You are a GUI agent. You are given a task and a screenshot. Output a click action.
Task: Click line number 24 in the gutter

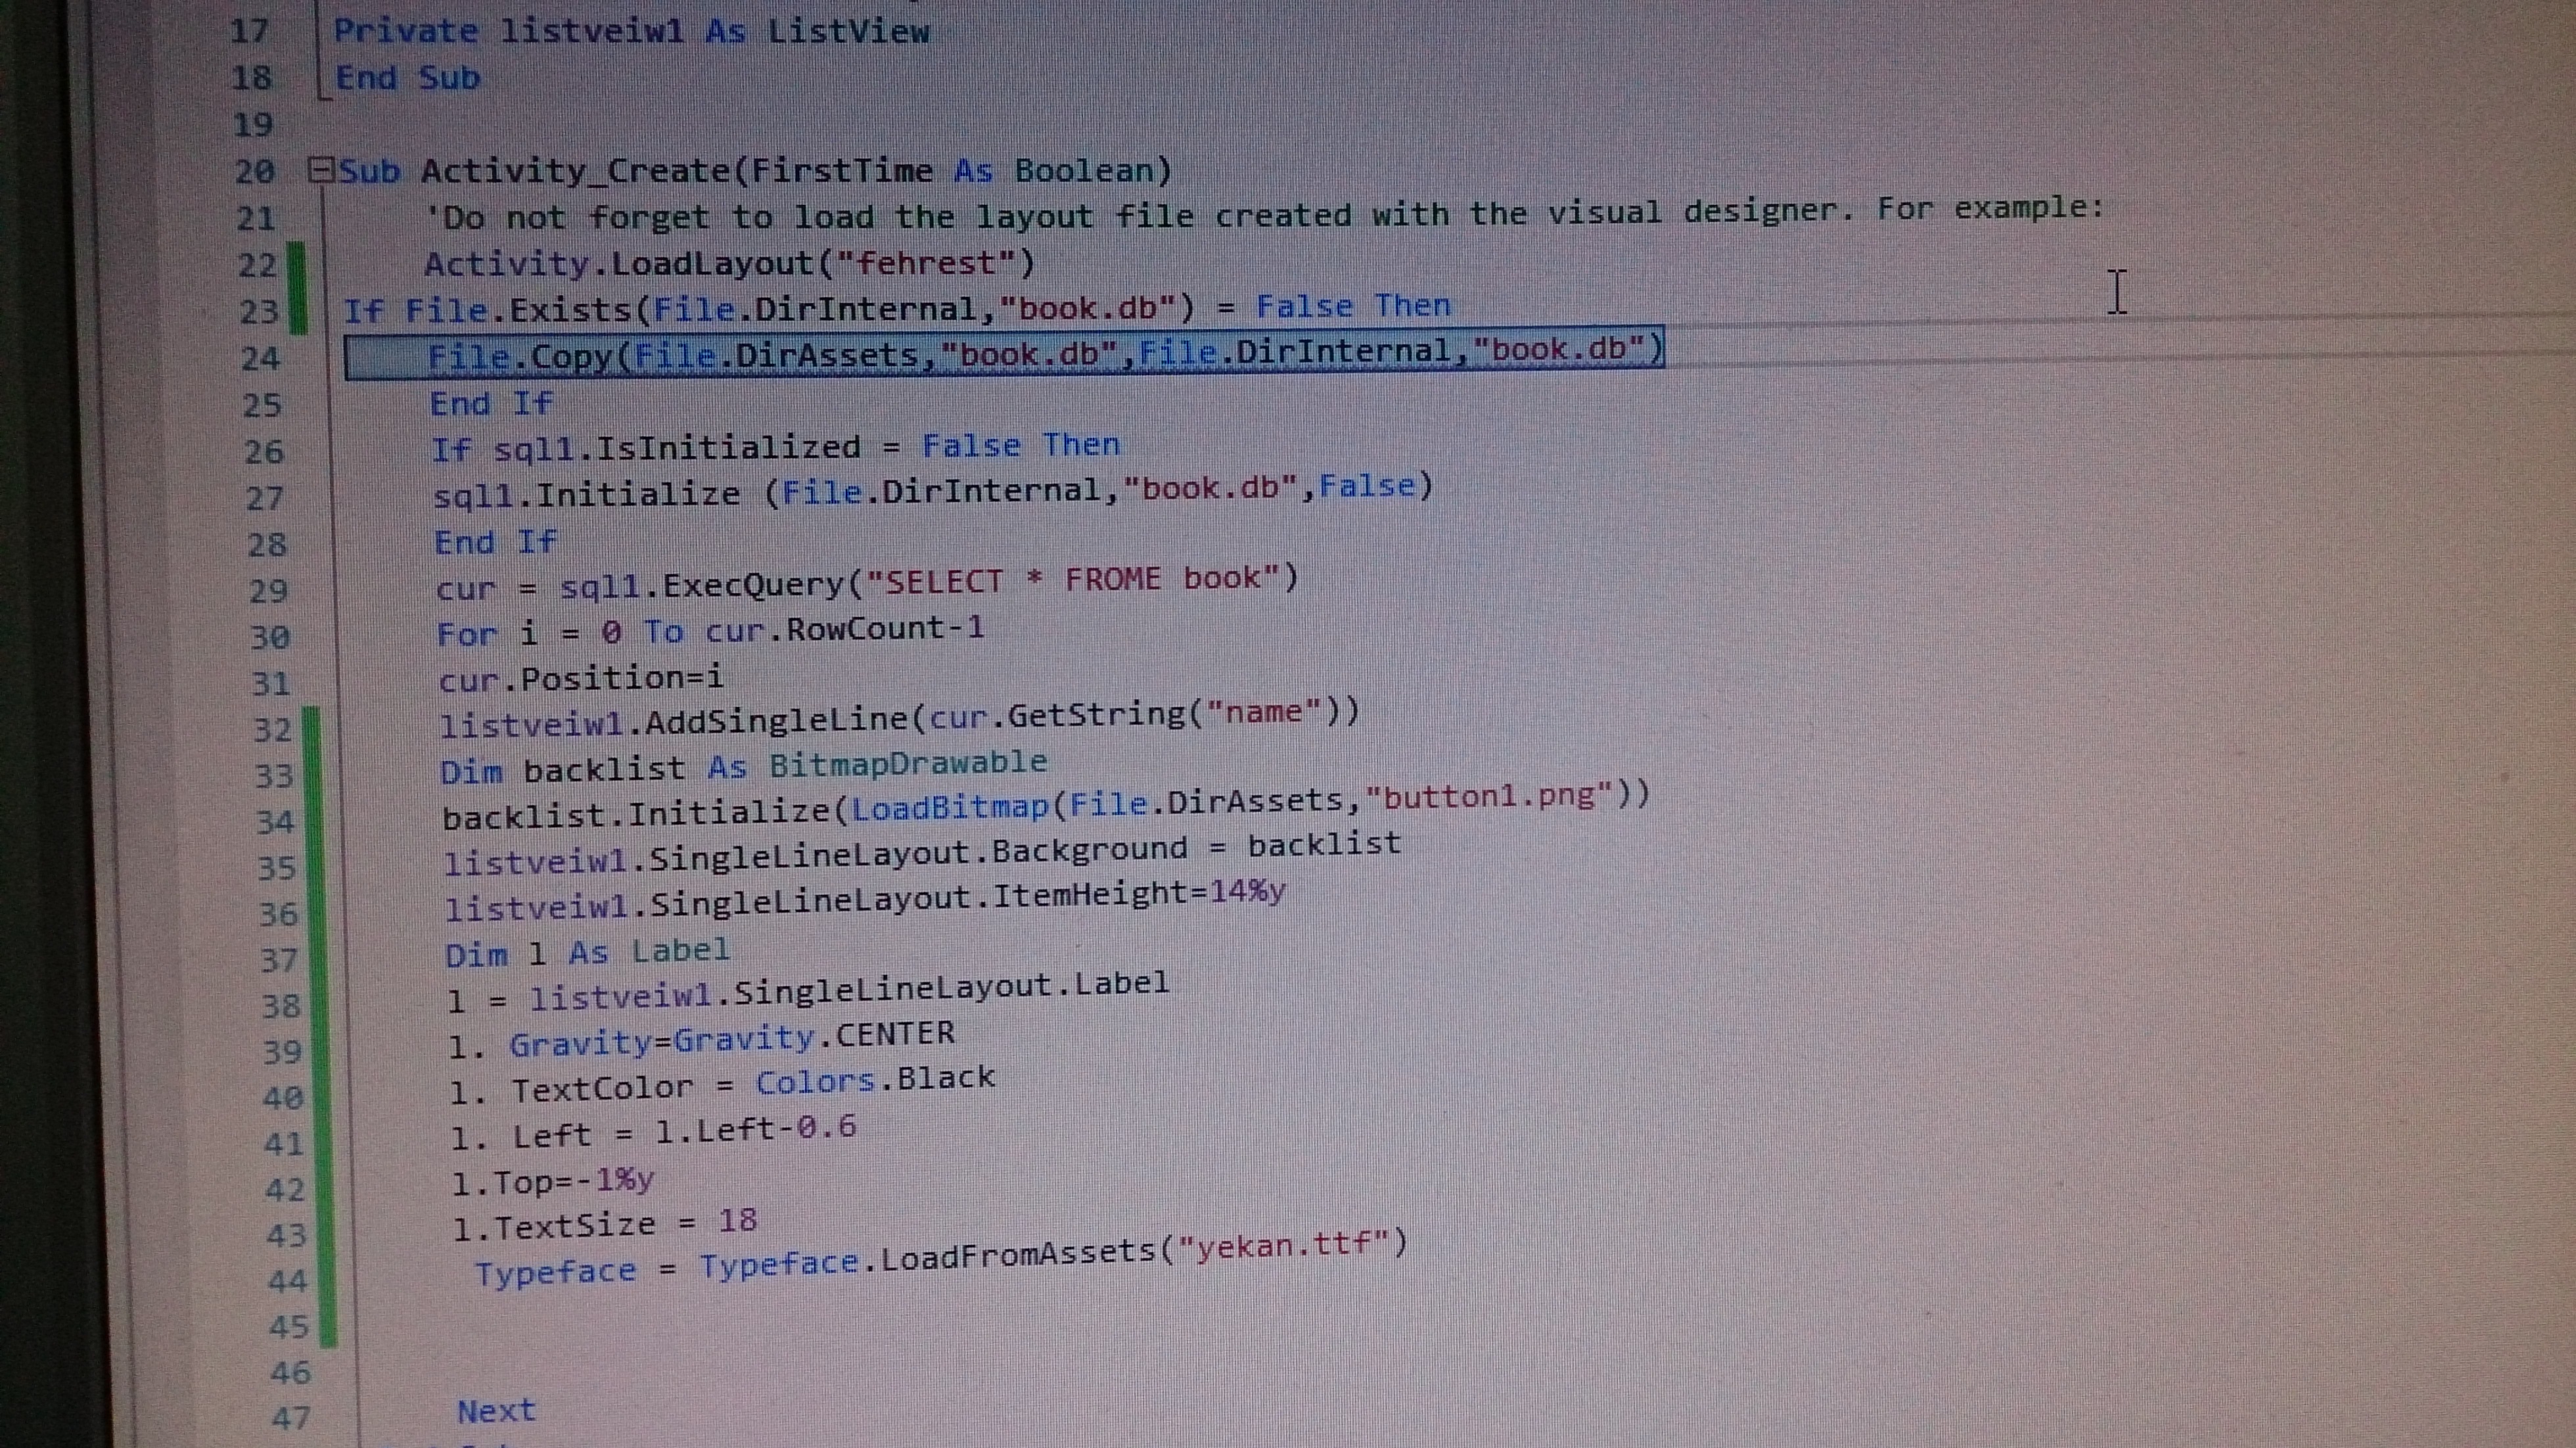point(260,358)
